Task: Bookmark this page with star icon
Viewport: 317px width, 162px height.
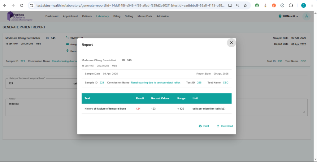Action: (245, 5)
